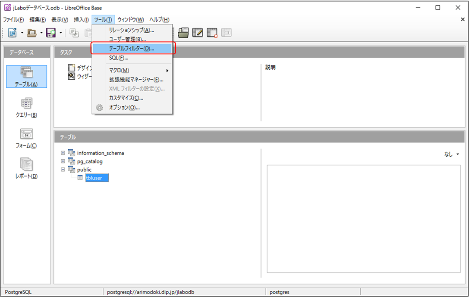Click the LibreOffice Base title bar icon
Screen dimensions: 469x297
tap(7, 8)
